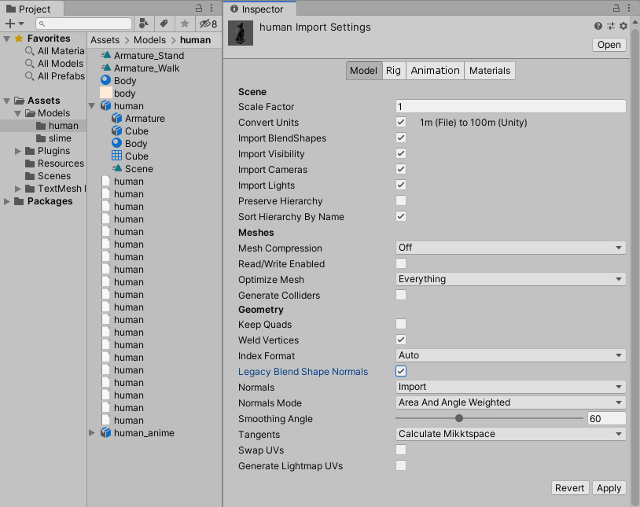Open the help icon in Inspector header
Screen dimensions: 640x507
tap(598, 26)
